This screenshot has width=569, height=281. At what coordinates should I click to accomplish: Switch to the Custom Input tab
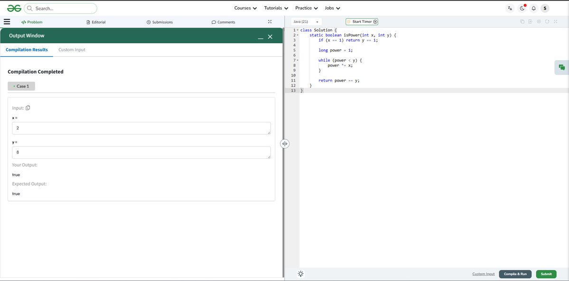(x=72, y=50)
